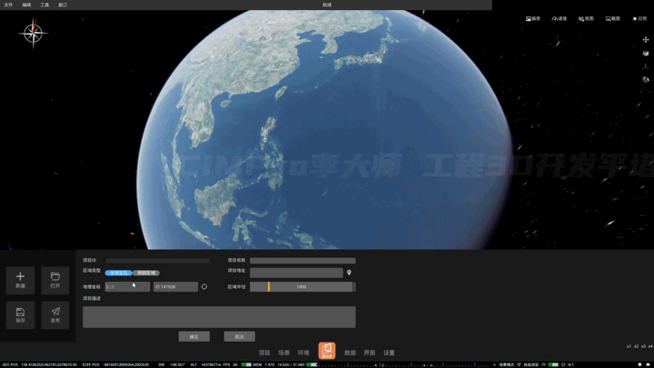Click the 取消 cancel button
This screenshot has width=654, height=368.
(x=240, y=337)
